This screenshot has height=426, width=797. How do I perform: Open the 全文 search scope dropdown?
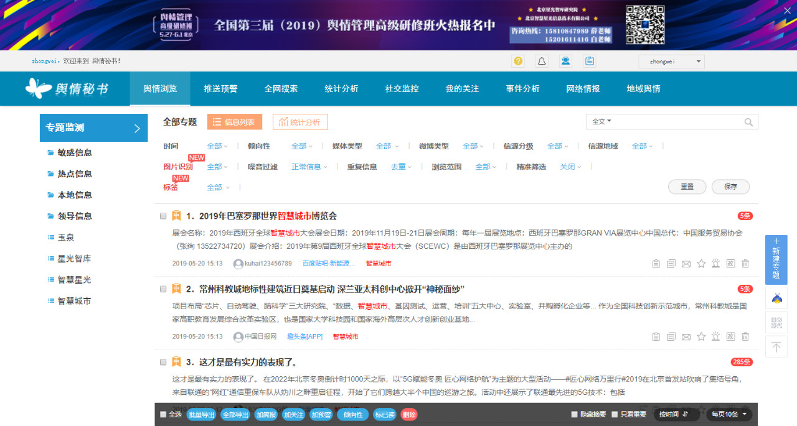click(601, 122)
